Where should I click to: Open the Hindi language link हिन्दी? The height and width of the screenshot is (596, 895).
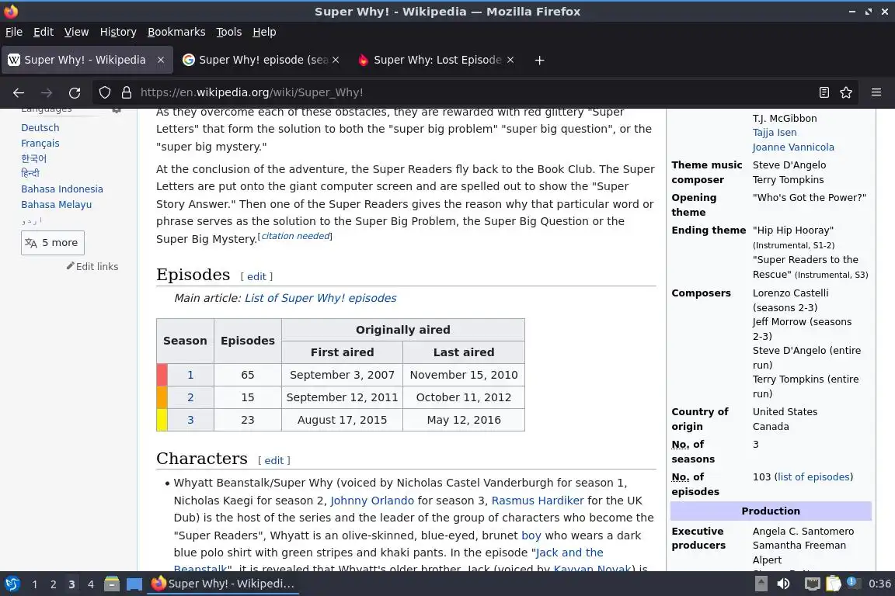click(x=30, y=173)
